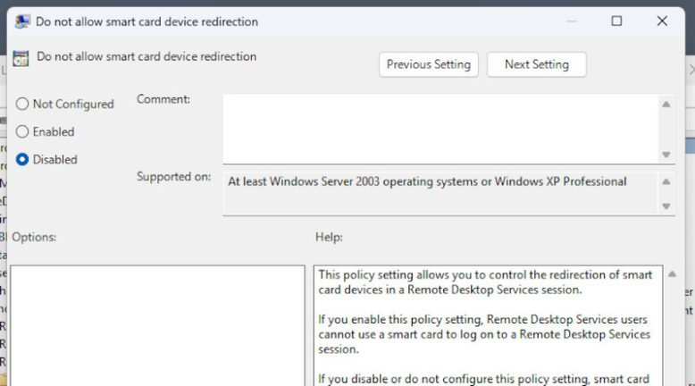This screenshot has width=695, height=386.
Task: Click the Help pane scroll up arrow
Action: (x=672, y=274)
